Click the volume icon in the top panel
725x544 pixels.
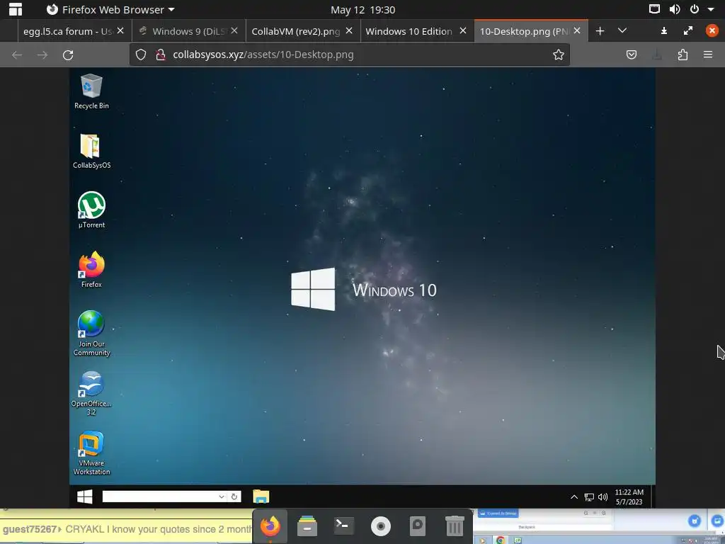pos(675,9)
